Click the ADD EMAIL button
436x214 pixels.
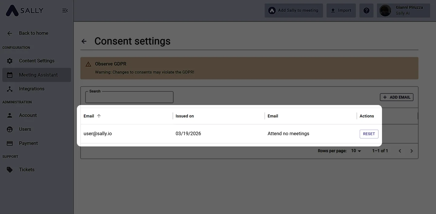397,97
